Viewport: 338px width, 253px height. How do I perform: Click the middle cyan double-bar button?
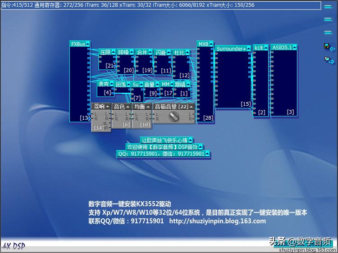pos(328,20)
